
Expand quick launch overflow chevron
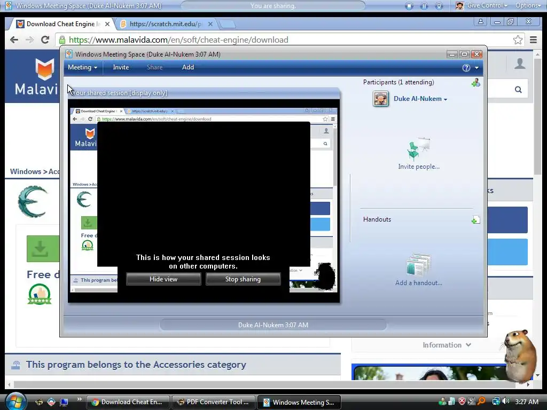[79, 399]
